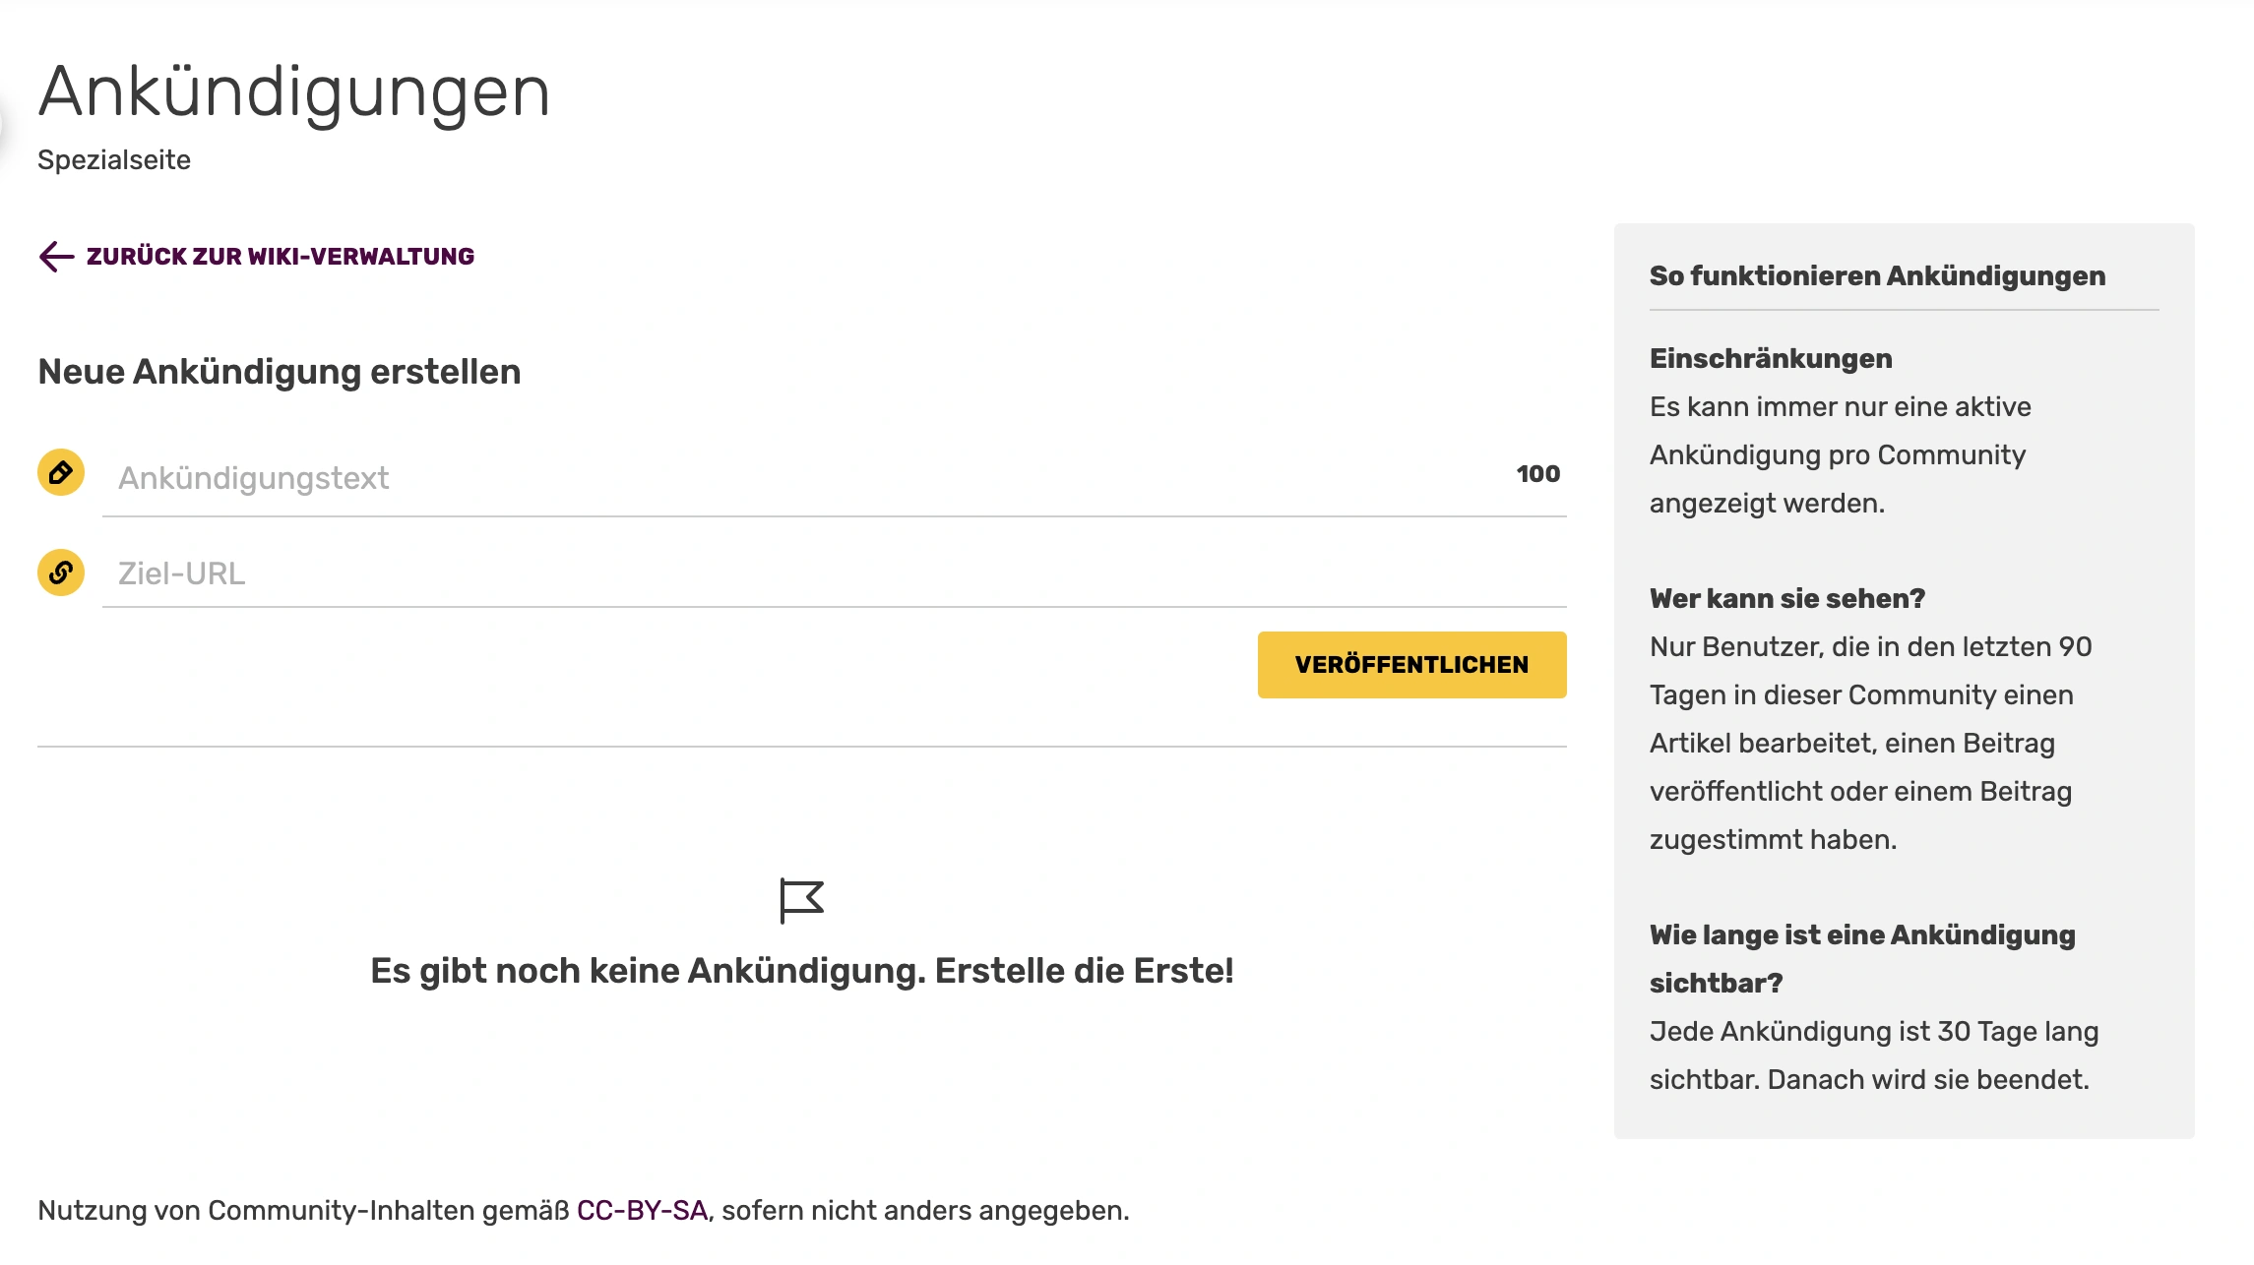
Task: Click the yellow chain-link icon
Action: point(61,572)
